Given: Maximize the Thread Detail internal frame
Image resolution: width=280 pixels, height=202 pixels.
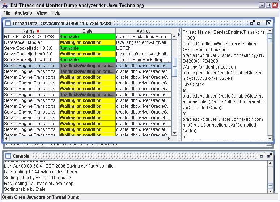Looking at the screenshot, I should (259, 23).
